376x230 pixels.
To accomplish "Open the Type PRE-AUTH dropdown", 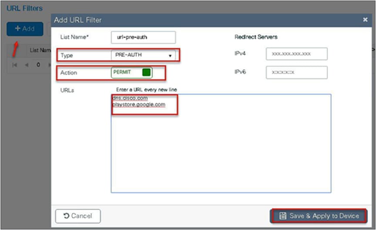I will pyautogui.click(x=144, y=55).
